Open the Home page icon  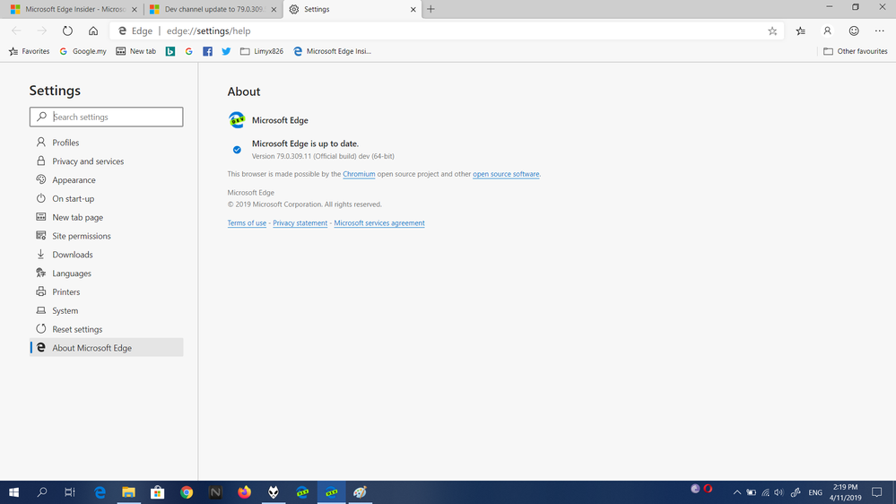coord(93,30)
